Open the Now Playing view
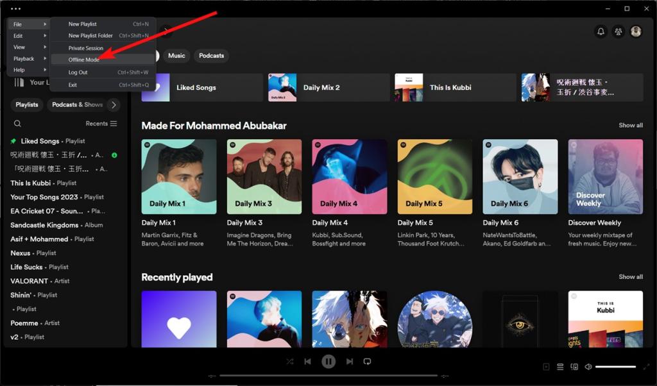657x386 pixels. [x=546, y=366]
